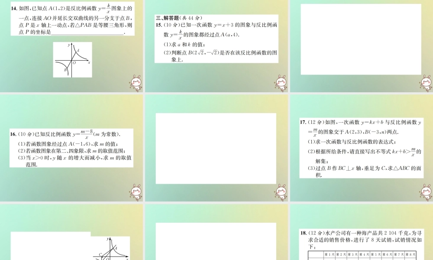Open the slide containing question 17

(x=362, y=148)
